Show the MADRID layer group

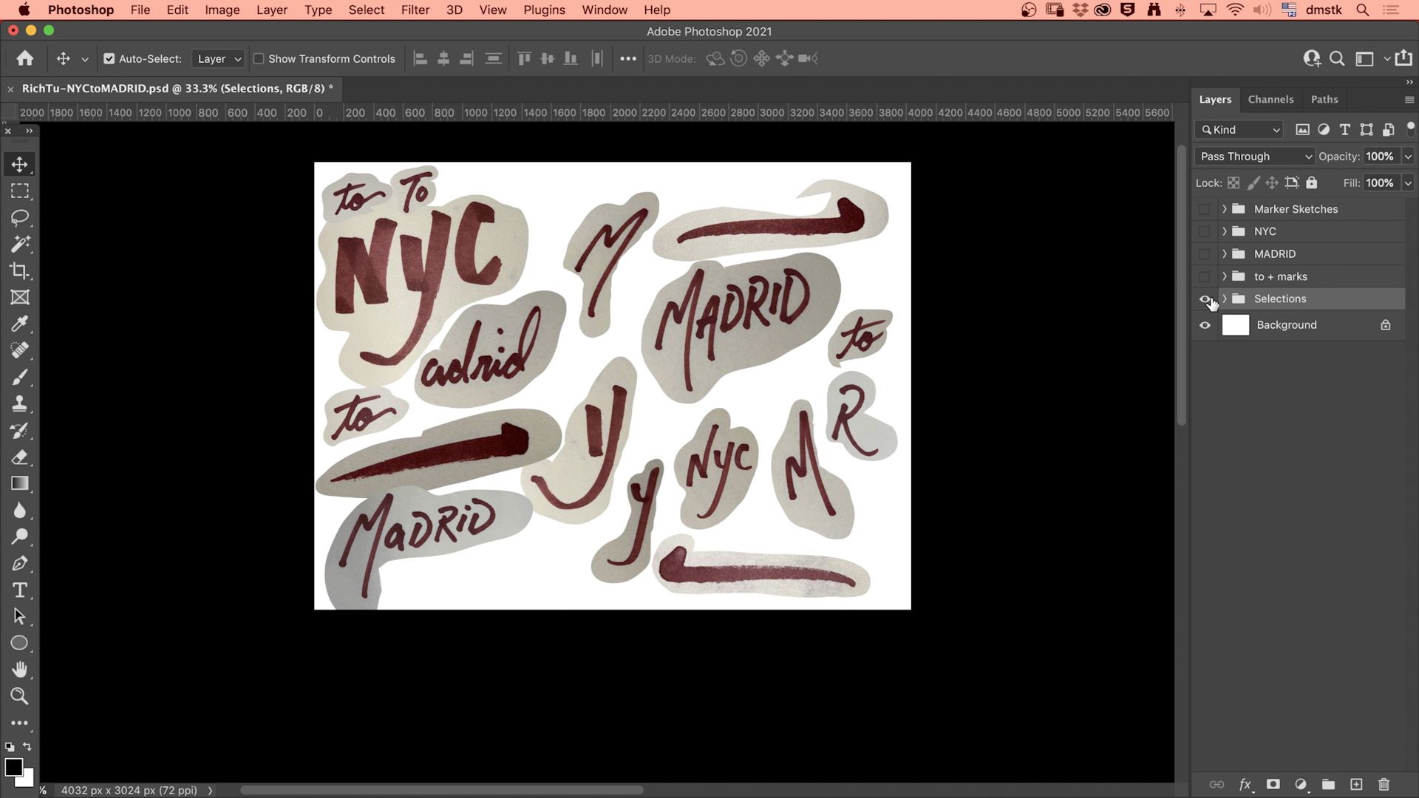1205,253
